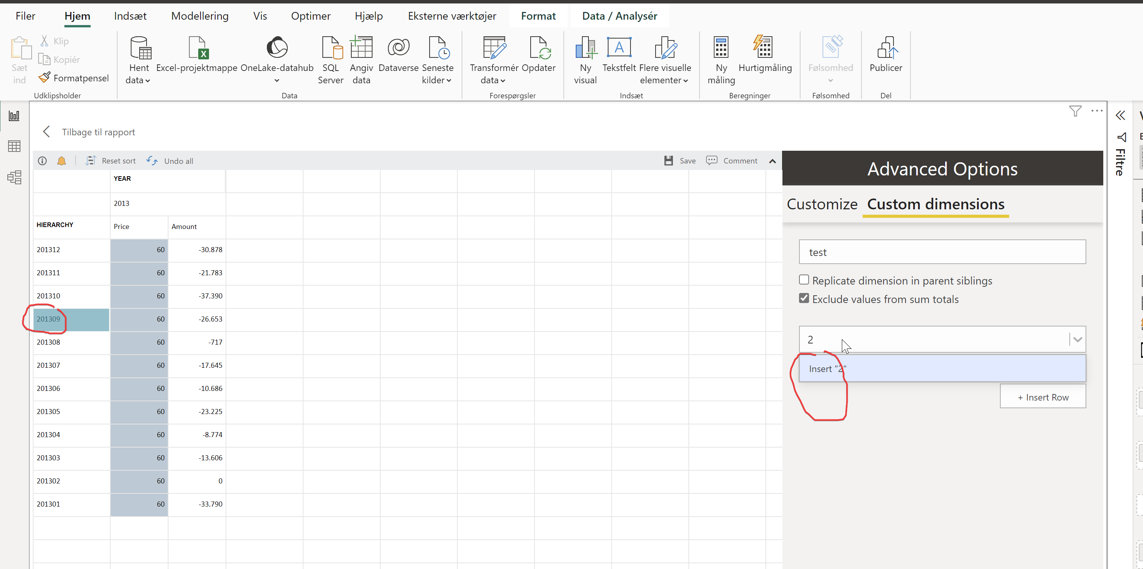
Task: Open the Format ribbon tab
Action: pyautogui.click(x=538, y=16)
